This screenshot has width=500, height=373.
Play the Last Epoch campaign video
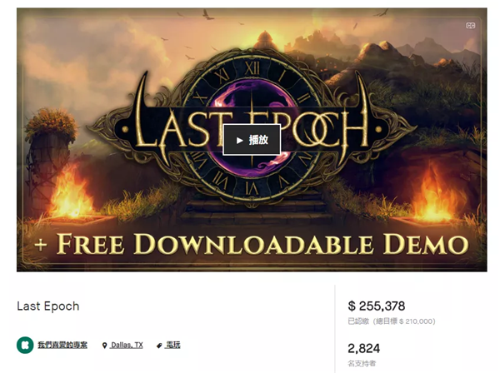click(x=252, y=140)
